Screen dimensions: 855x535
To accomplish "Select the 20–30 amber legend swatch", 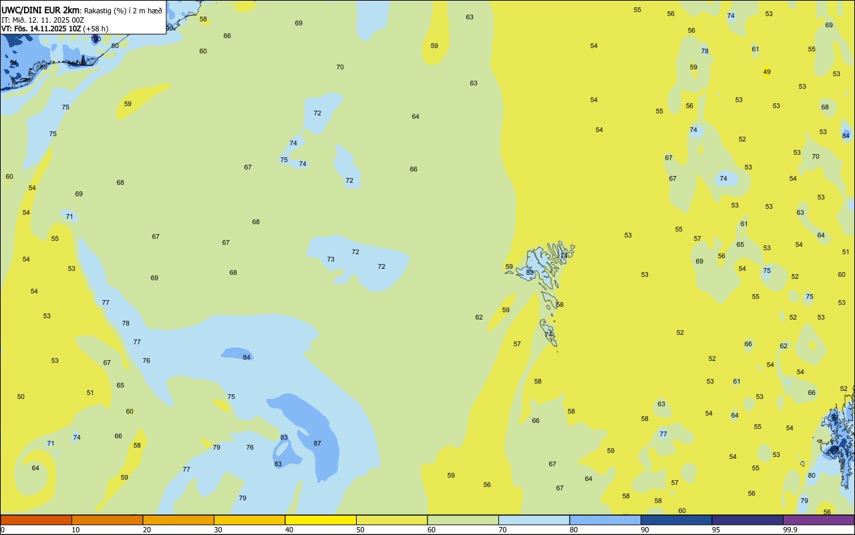I will coord(178,520).
